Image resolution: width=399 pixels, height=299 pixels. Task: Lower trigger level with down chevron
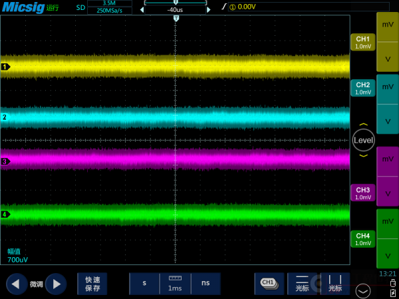tap(363, 155)
